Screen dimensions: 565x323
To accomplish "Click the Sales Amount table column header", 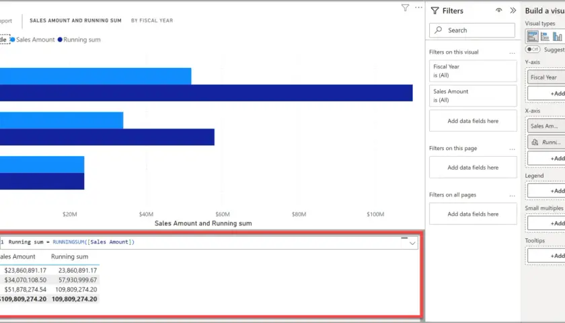I will [17, 256].
